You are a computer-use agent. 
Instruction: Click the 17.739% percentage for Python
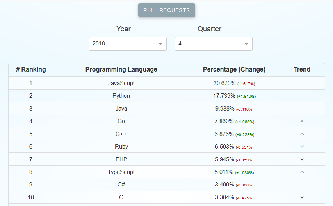pyautogui.click(x=224, y=96)
